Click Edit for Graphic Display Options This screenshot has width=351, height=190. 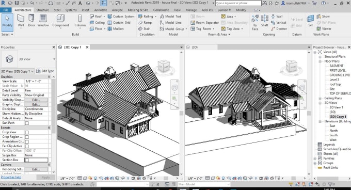click(36, 104)
